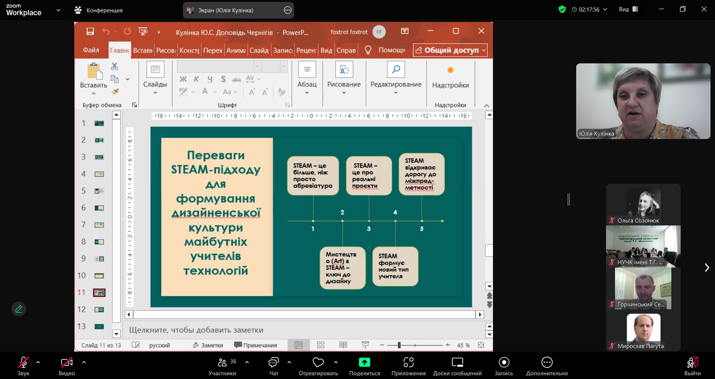Expand audio options arrow beside Sound
Viewport: 715px width, 379px height.
[x=38, y=362]
